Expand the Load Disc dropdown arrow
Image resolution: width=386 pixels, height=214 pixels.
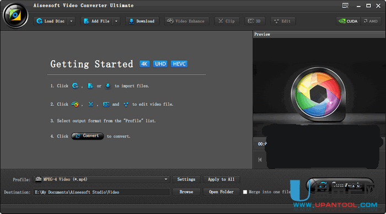tap(71, 21)
